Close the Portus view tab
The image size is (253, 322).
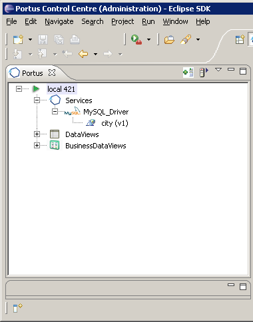point(52,73)
